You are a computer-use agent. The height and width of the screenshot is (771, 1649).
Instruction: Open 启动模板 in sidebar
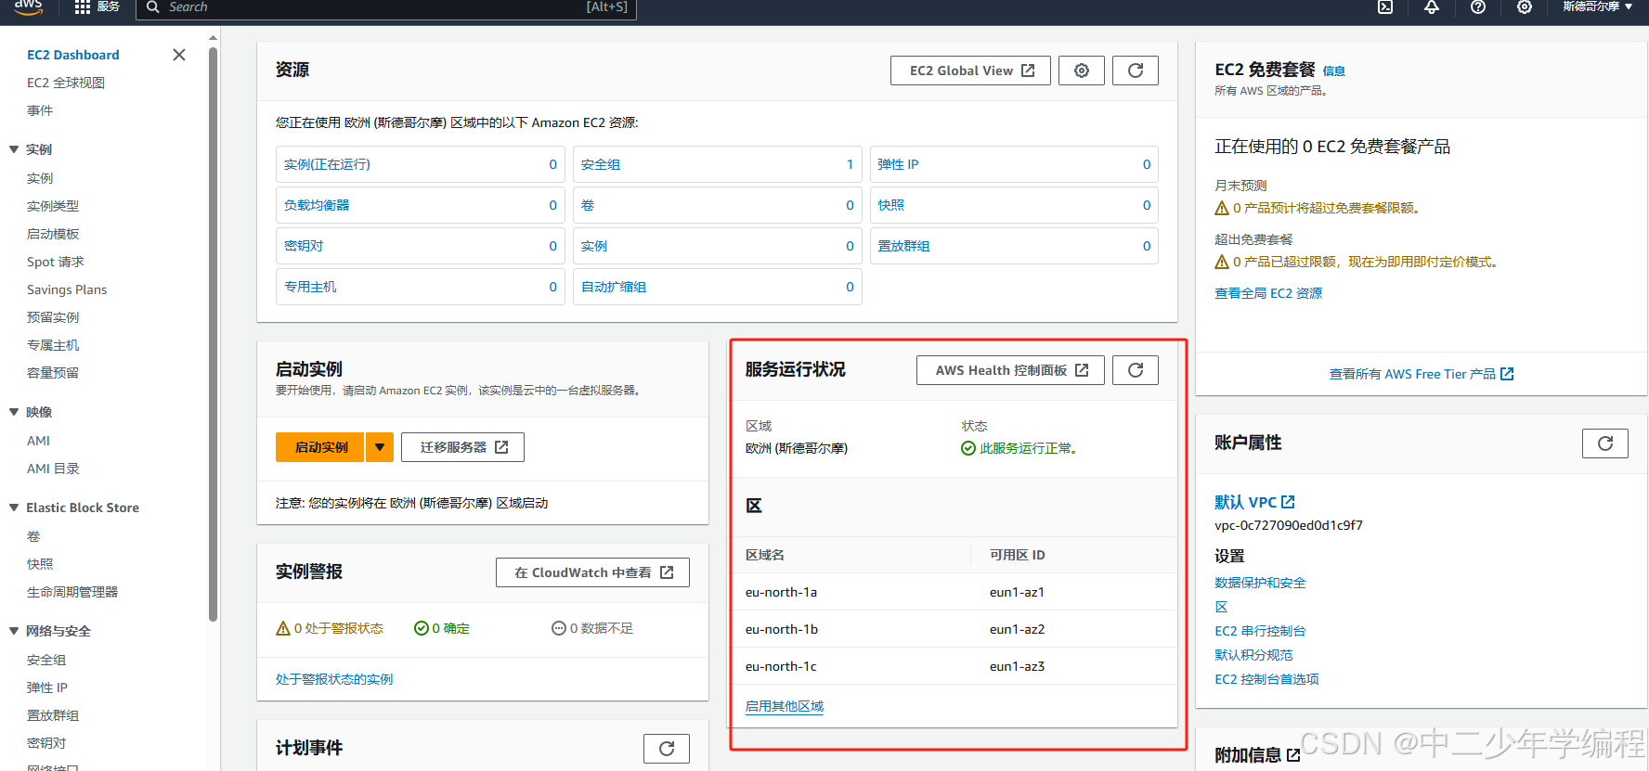coord(53,234)
